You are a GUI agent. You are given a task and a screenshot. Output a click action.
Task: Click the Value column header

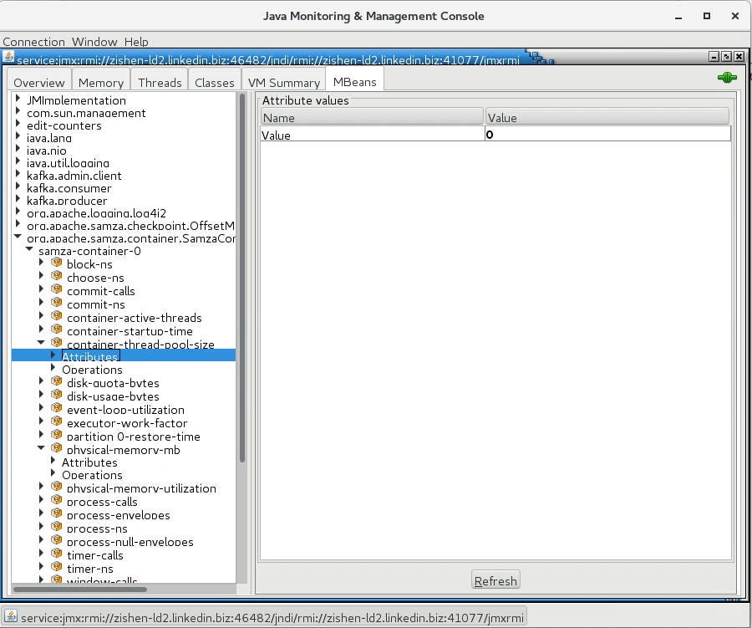607,117
